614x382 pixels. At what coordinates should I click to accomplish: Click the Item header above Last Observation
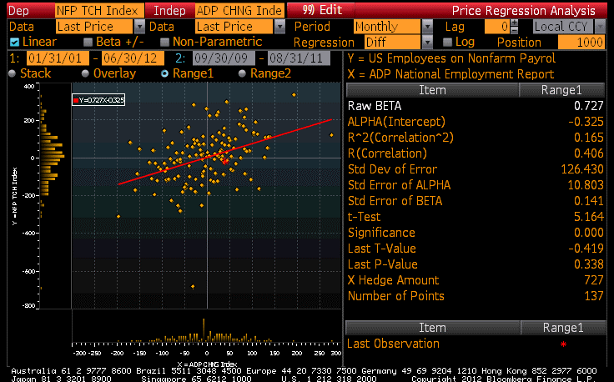(432, 328)
